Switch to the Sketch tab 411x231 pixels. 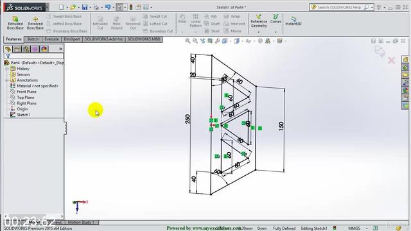click(33, 39)
